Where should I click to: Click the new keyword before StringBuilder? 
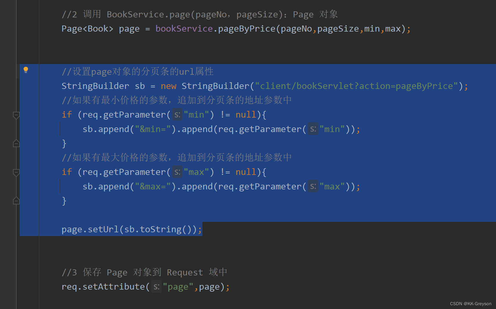pyautogui.click(x=169, y=86)
